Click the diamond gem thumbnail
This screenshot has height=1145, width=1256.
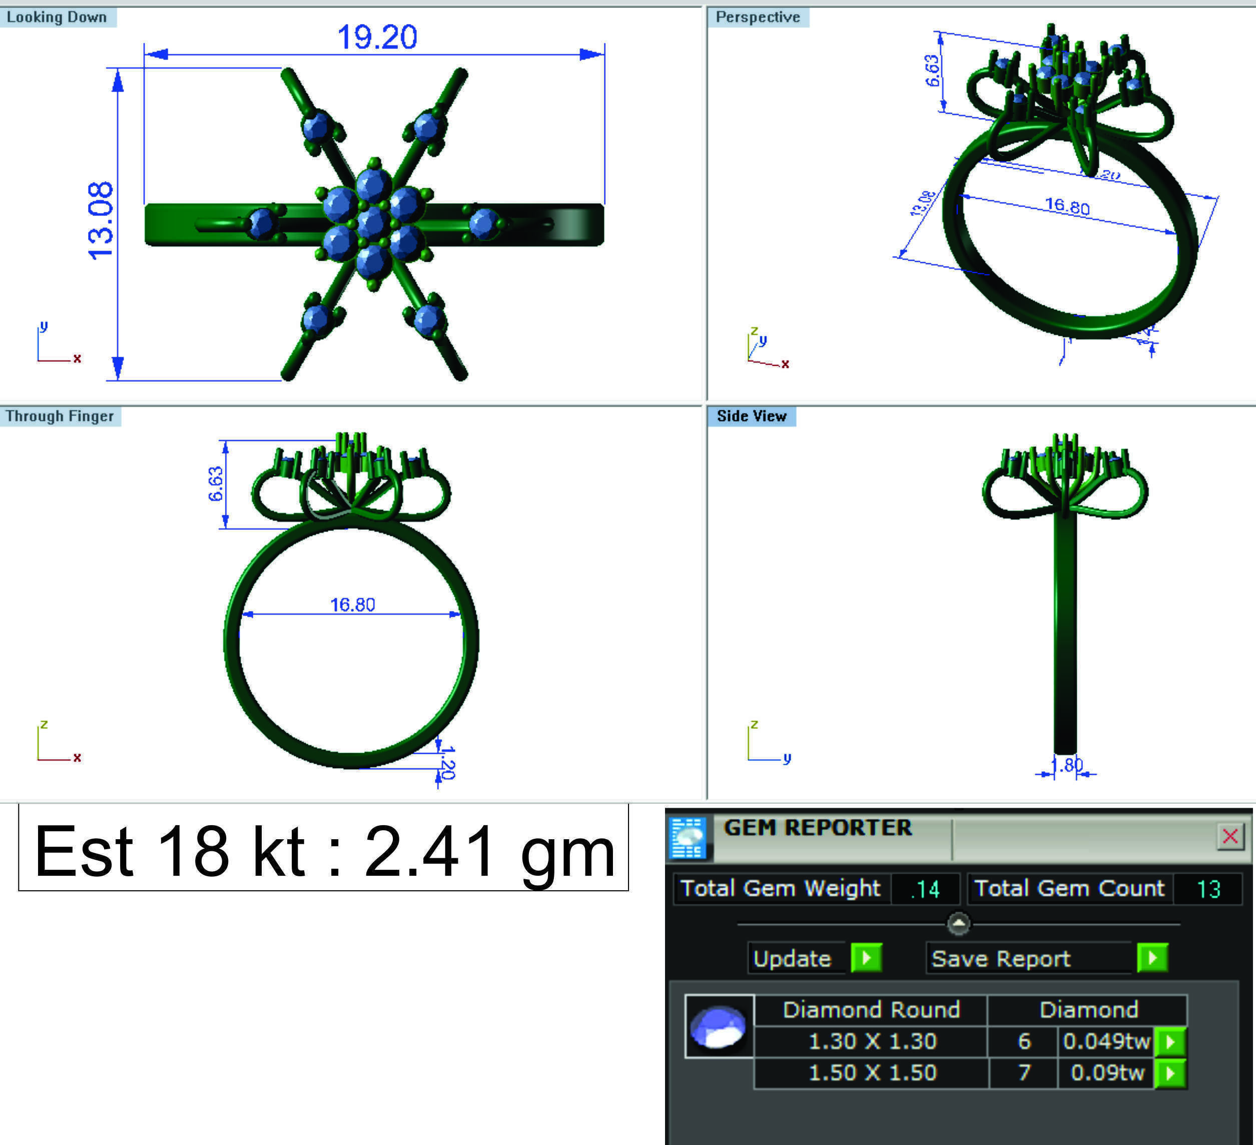coord(720,1026)
